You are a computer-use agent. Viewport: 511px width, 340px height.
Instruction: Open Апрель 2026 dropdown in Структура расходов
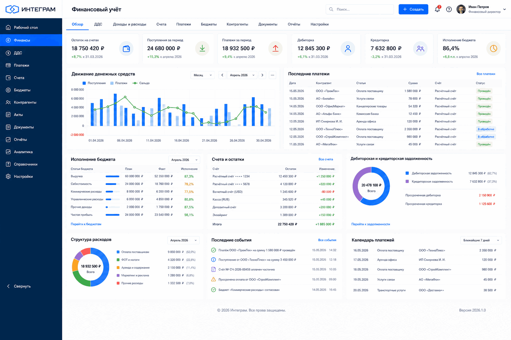183,240
